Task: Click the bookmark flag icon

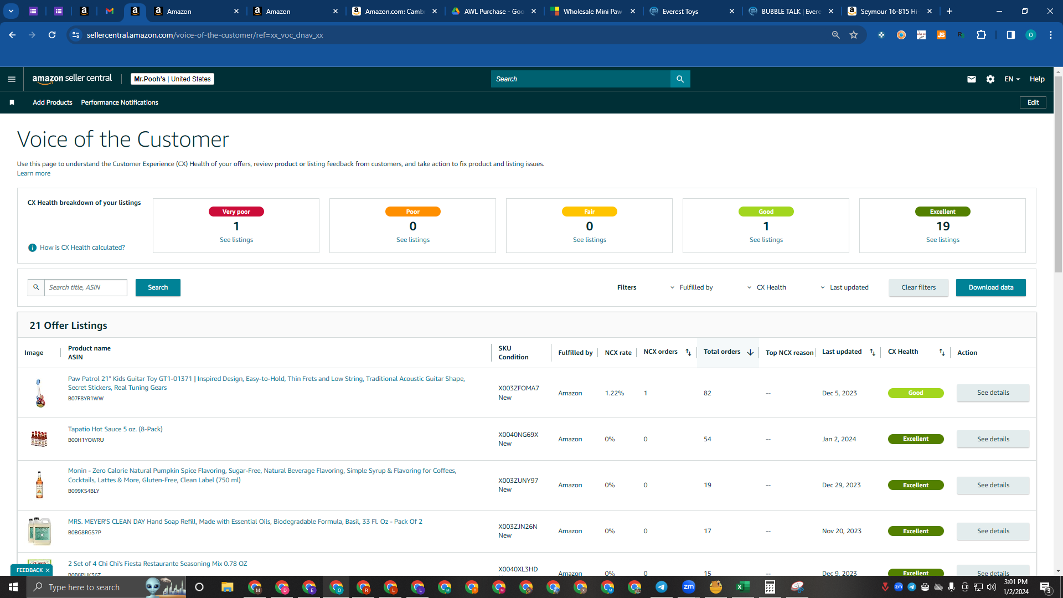Action: coord(12,102)
